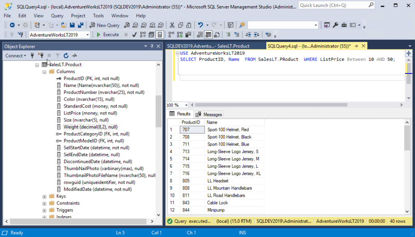Click the Navigate Backward arrow icon
The height and width of the screenshot is (237, 415).
12,25
